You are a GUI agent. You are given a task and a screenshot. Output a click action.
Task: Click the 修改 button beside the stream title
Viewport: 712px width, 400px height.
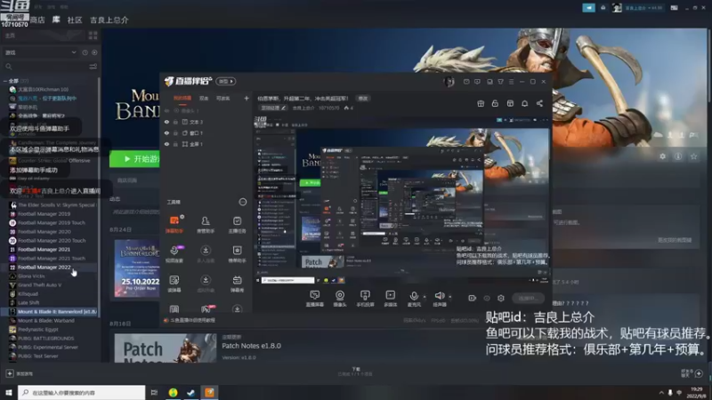(363, 98)
